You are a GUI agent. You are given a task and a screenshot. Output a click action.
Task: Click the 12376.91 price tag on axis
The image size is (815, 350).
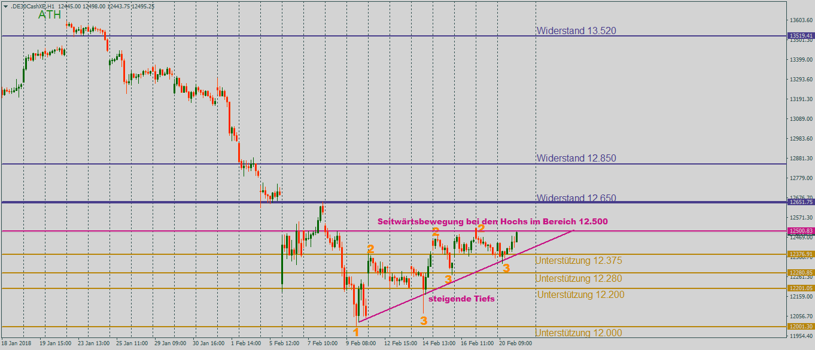tap(801, 254)
